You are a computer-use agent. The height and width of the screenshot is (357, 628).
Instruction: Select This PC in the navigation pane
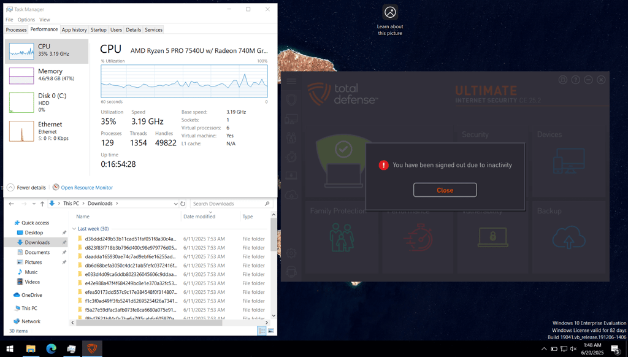[x=29, y=308]
